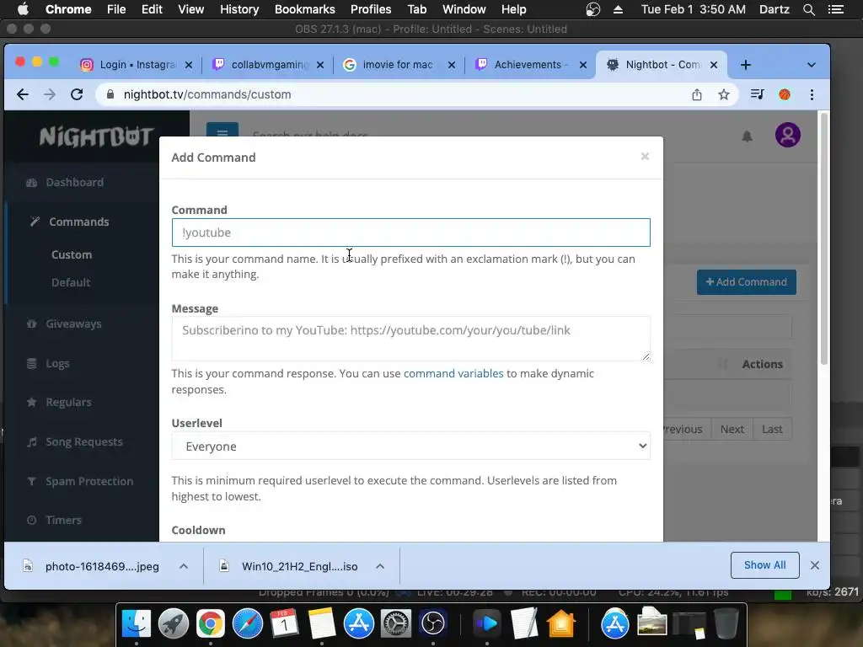Open the Bookmarks menu in menu bar
Screen dimensions: 863x647
[x=304, y=9]
